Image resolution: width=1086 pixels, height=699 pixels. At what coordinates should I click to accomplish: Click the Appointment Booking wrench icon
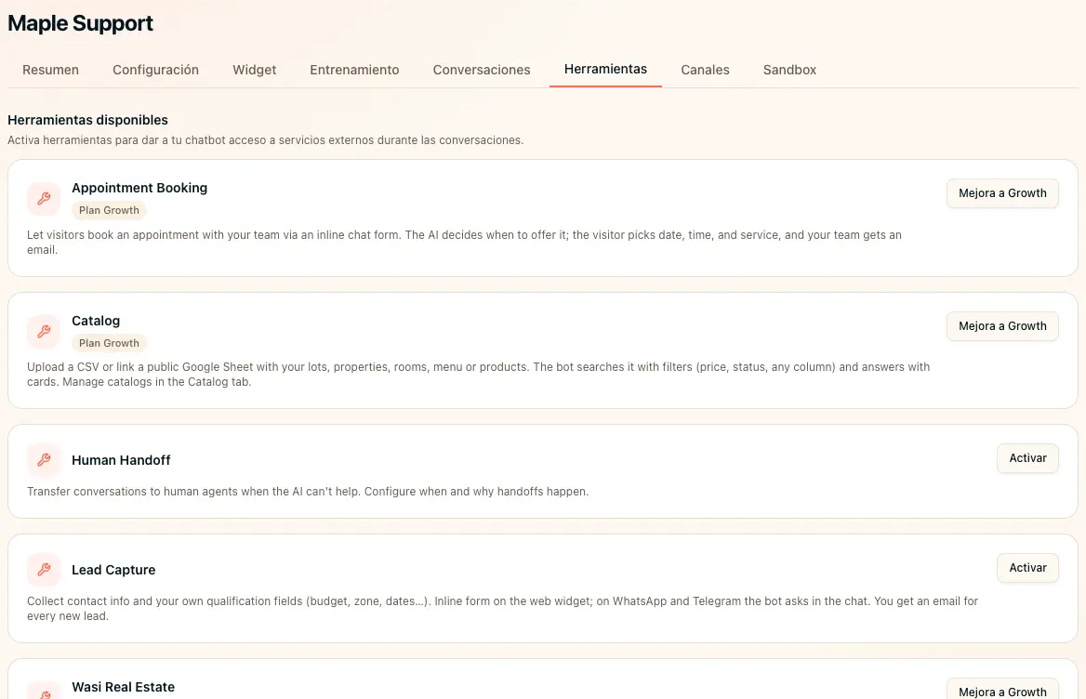pos(44,199)
